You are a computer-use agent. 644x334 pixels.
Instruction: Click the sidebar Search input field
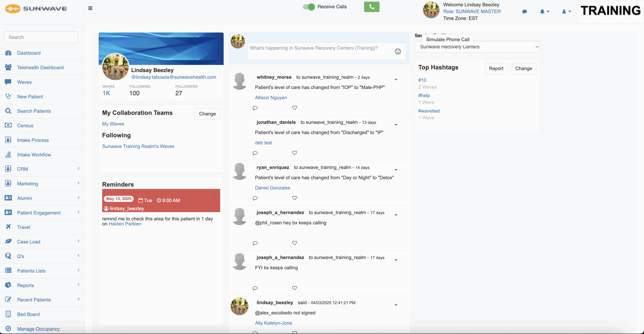[x=41, y=37]
